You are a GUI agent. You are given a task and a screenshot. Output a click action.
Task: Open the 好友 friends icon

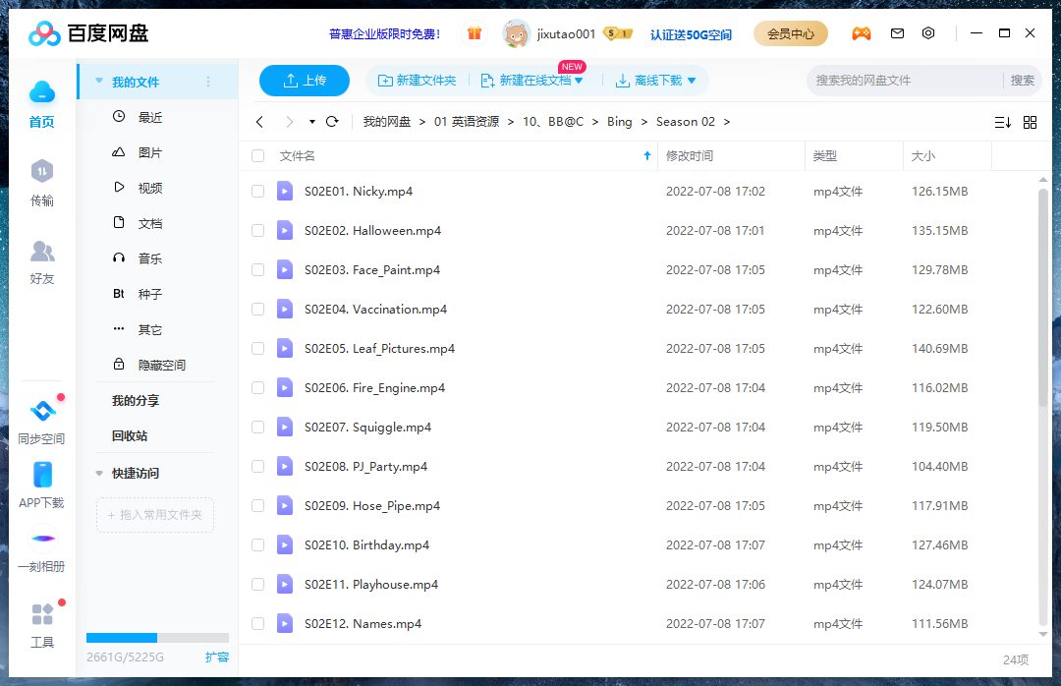42,251
